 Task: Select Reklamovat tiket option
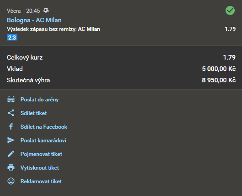[x=41, y=181]
